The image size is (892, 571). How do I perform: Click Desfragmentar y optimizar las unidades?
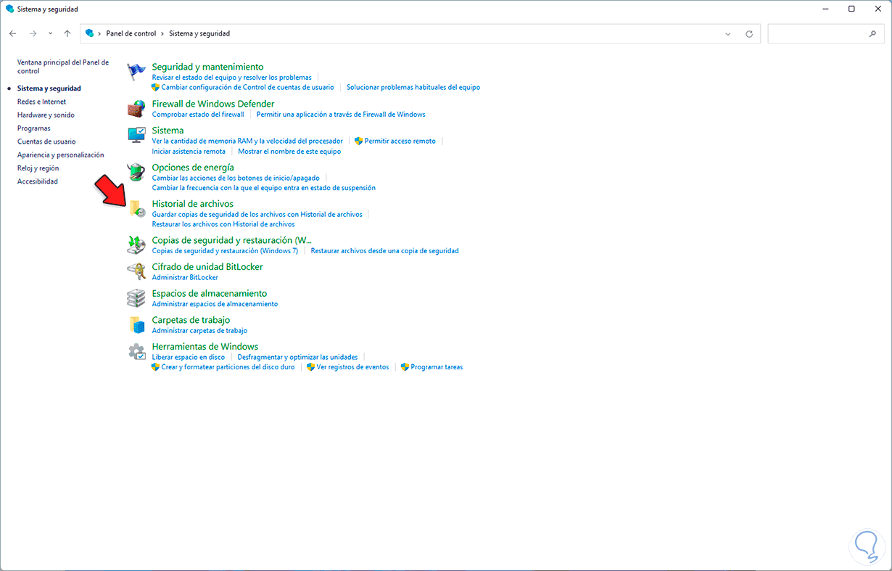[x=298, y=357]
